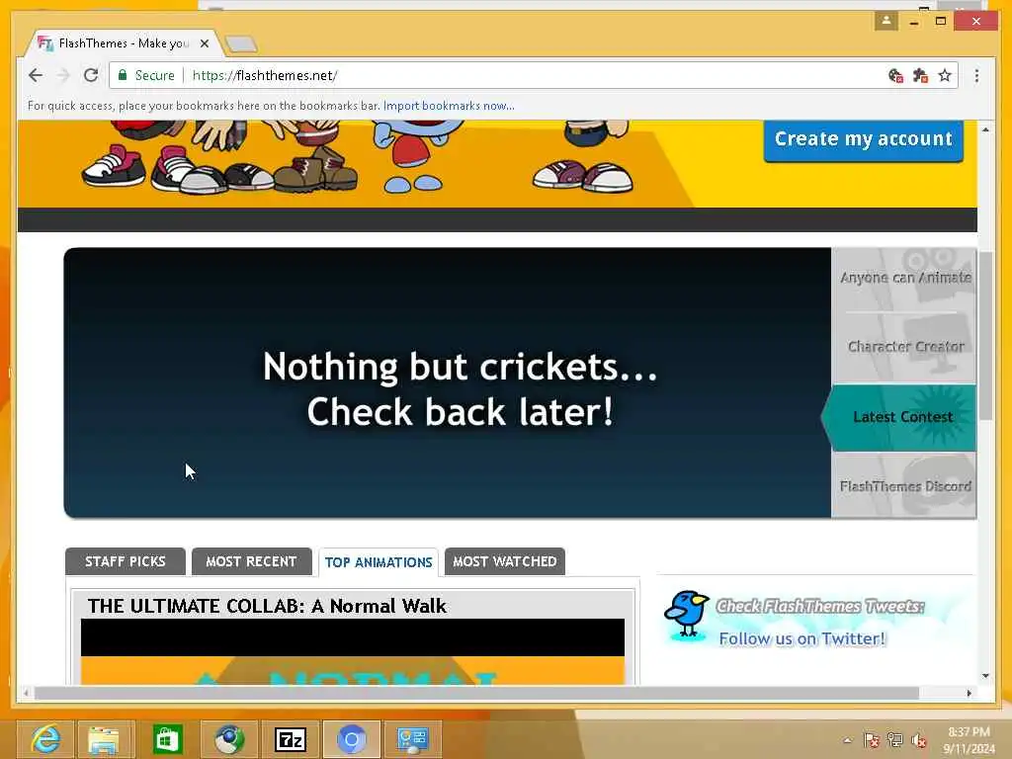This screenshot has width=1012, height=759.
Task: Open File Explorer from the taskbar
Action: [105, 739]
